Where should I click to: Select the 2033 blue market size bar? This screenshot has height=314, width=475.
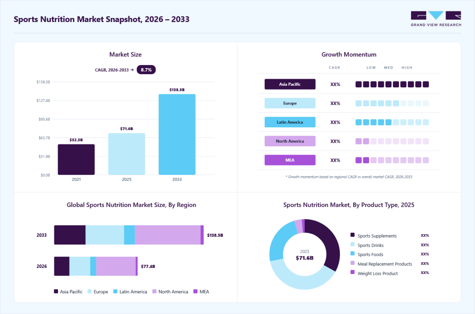[x=177, y=134]
